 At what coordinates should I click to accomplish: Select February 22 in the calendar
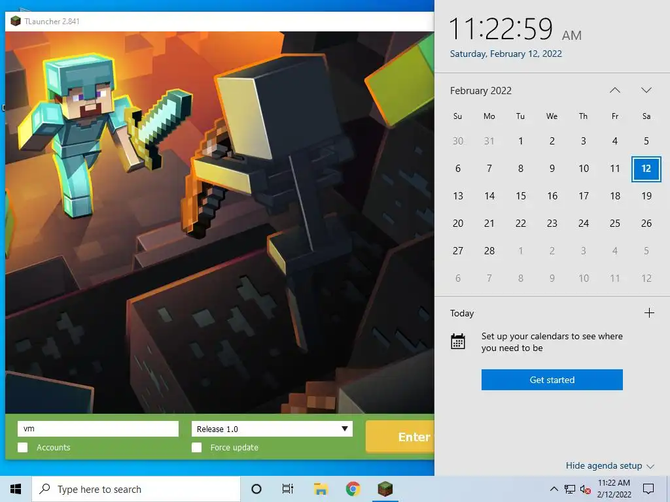[x=520, y=224]
